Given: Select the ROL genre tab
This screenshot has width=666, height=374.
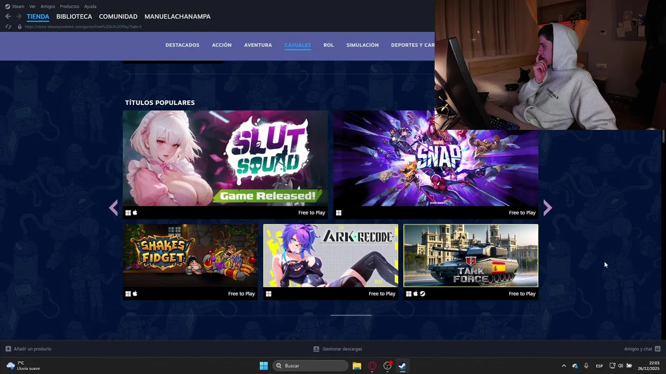Looking at the screenshot, I should [x=328, y=45].
